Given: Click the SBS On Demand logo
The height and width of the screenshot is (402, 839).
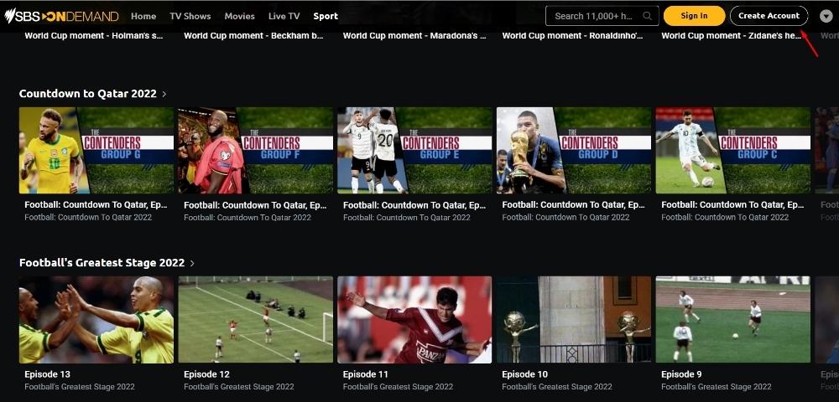Looking at the screenshot, I should coord(61,16).
